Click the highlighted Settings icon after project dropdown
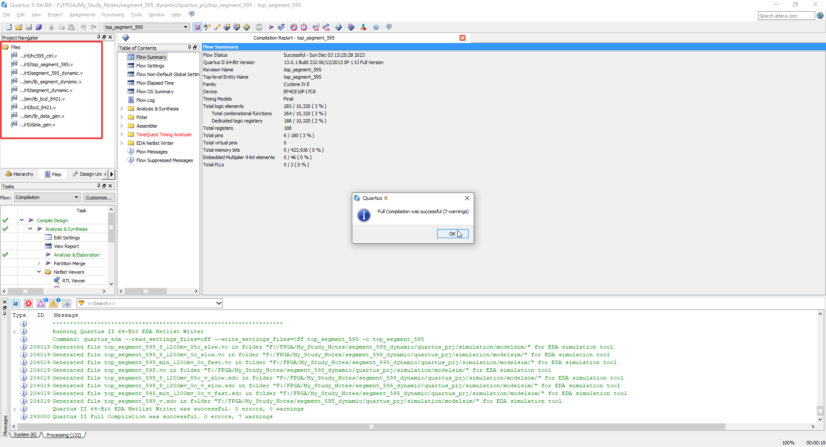Image resolution: width=826 pixels, height=447 pixels. click(197, 27)
